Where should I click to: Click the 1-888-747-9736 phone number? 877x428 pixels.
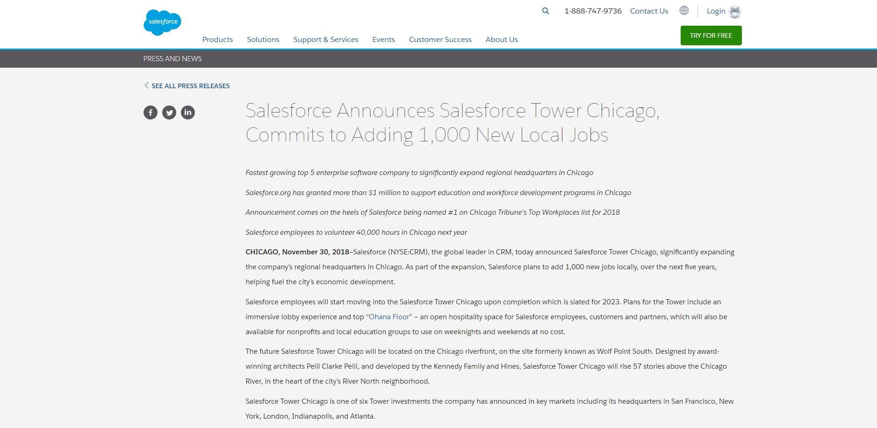coord(593,11)
